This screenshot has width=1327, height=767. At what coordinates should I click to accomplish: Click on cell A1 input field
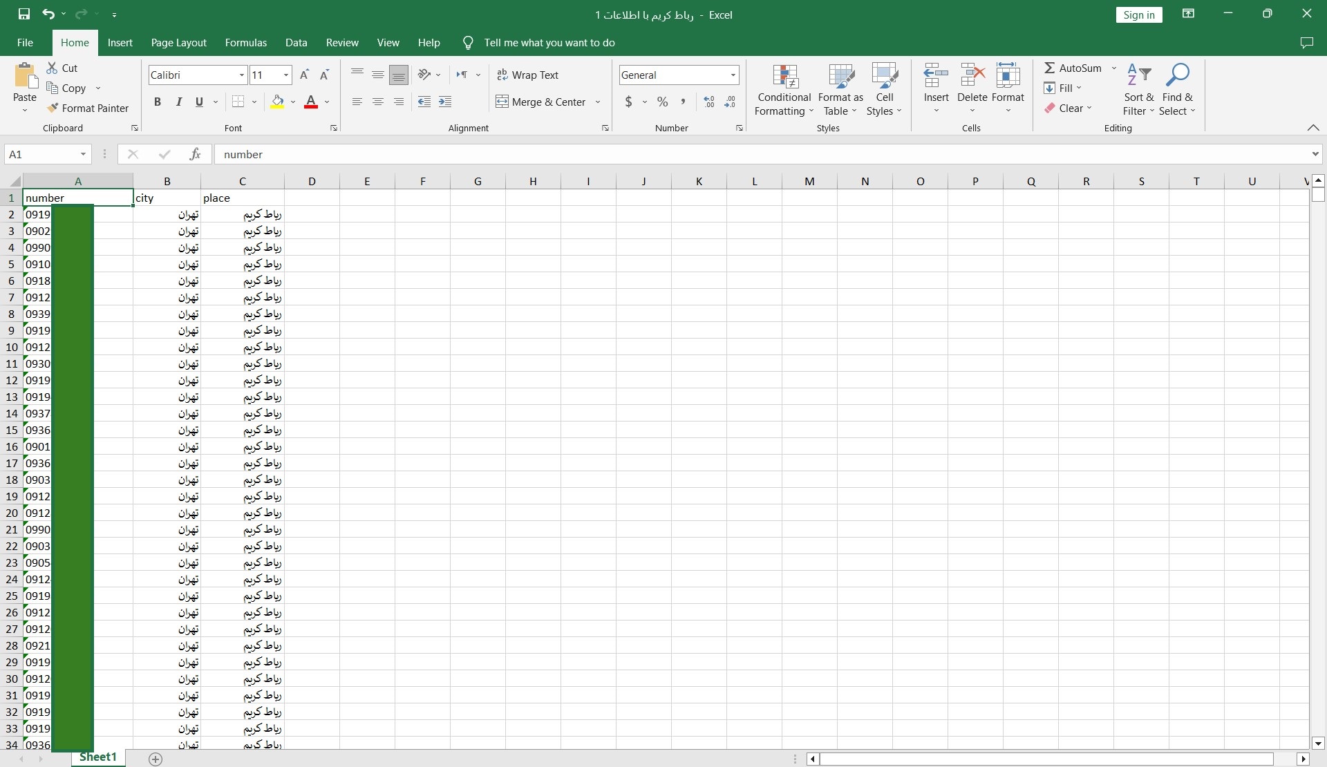77,197
